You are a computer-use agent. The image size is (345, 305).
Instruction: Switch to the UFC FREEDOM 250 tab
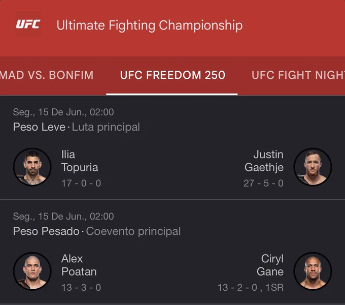(172, 75)
